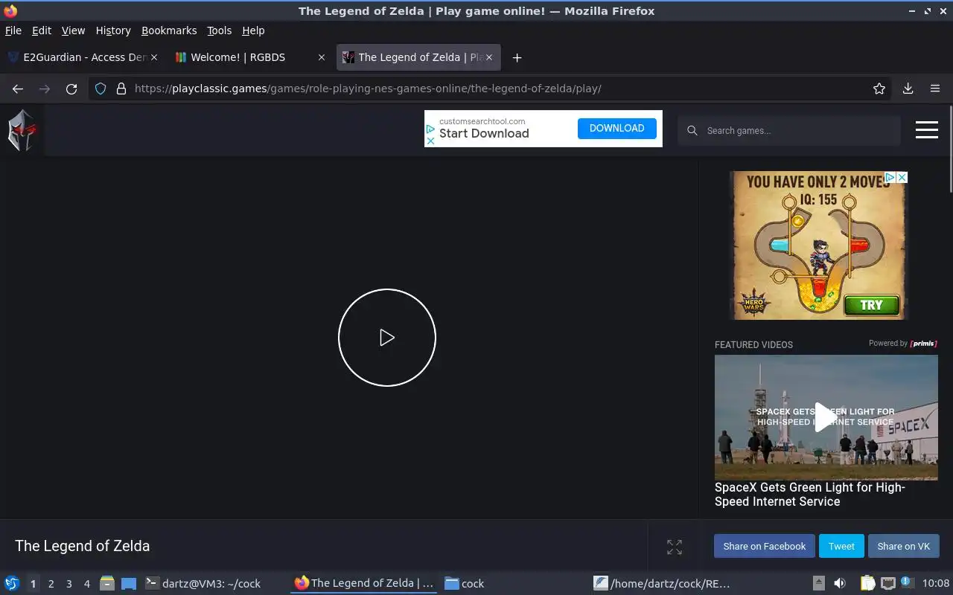Image resolution: width=953 pixels, height=595 pixels.
Task: Open the Edit menu
Action: tap(42, 30)
